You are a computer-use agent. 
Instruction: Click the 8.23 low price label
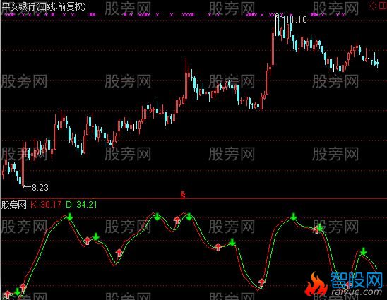40,188
